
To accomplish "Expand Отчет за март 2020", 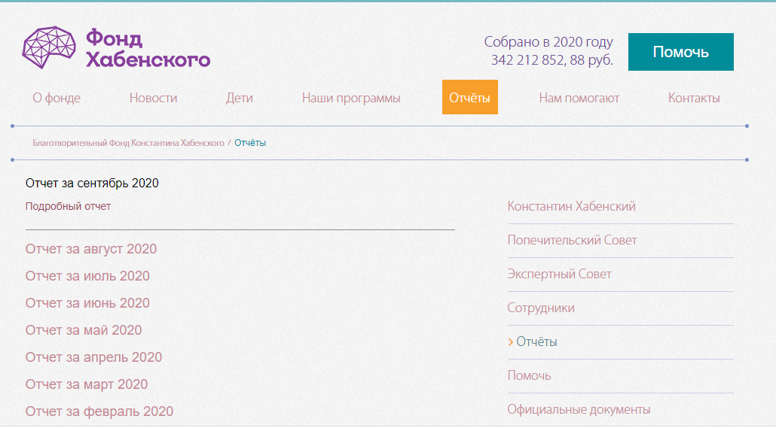I will coord(87,384).
